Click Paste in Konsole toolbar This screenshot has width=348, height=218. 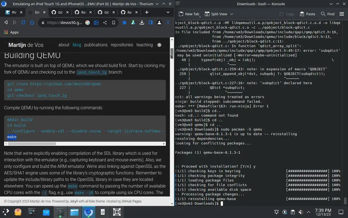[x=307, y=14]
